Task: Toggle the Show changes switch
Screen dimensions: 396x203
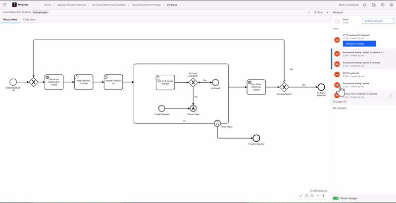Action: click(x=336, y=198)
